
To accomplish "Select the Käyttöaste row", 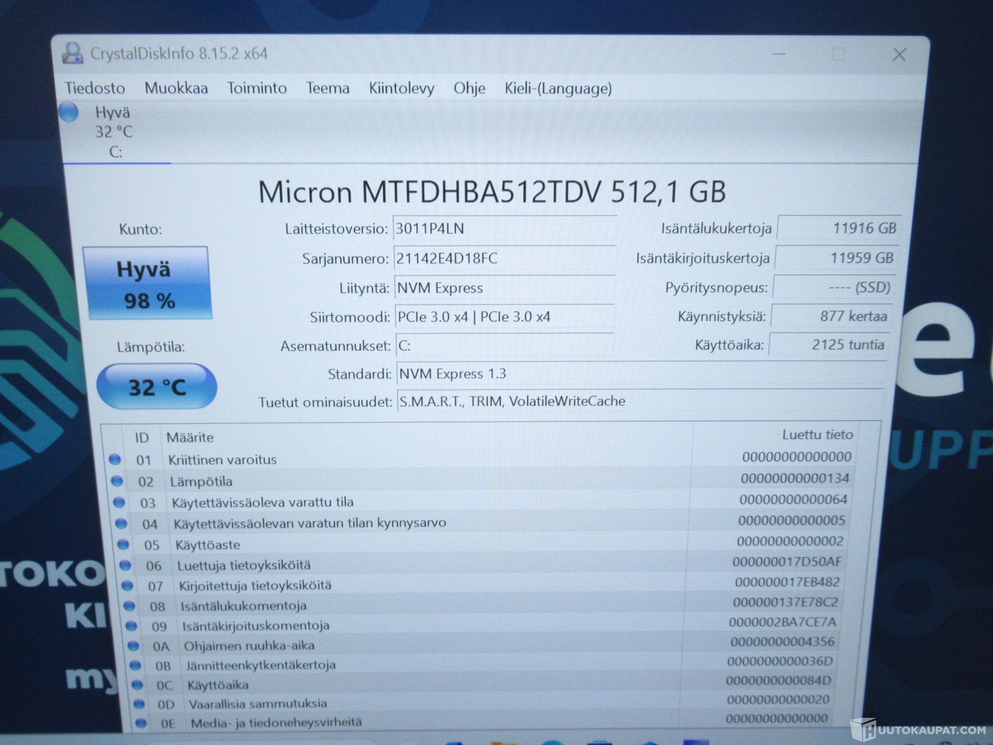I will pos(481,543).
